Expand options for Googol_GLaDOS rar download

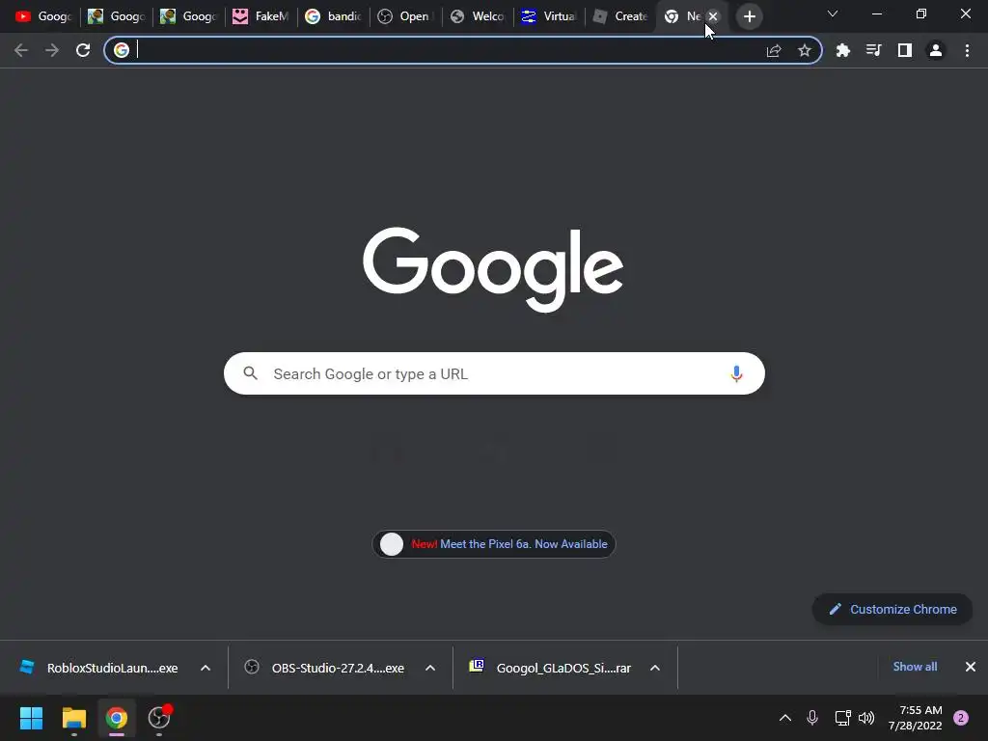point(655,668)
